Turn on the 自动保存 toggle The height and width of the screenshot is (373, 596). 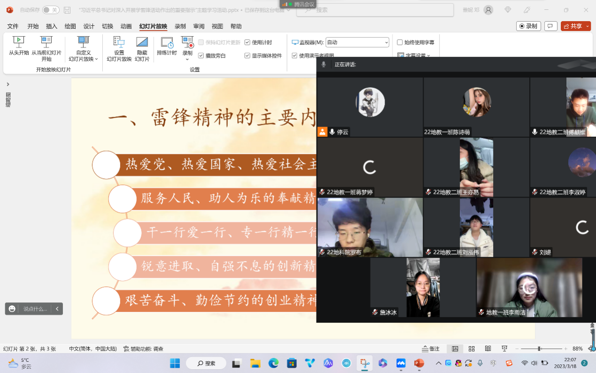click(x=51, y=10)
